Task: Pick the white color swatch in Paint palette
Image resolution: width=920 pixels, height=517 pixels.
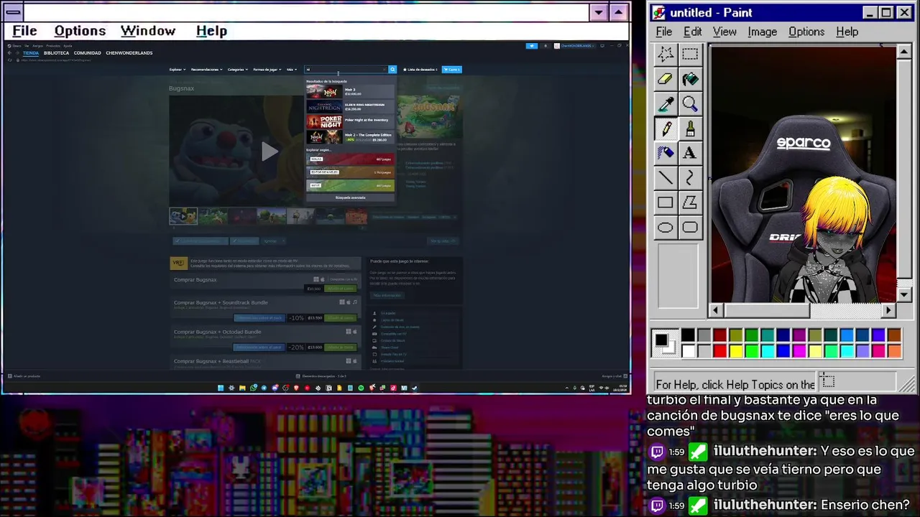Action: 688,350
